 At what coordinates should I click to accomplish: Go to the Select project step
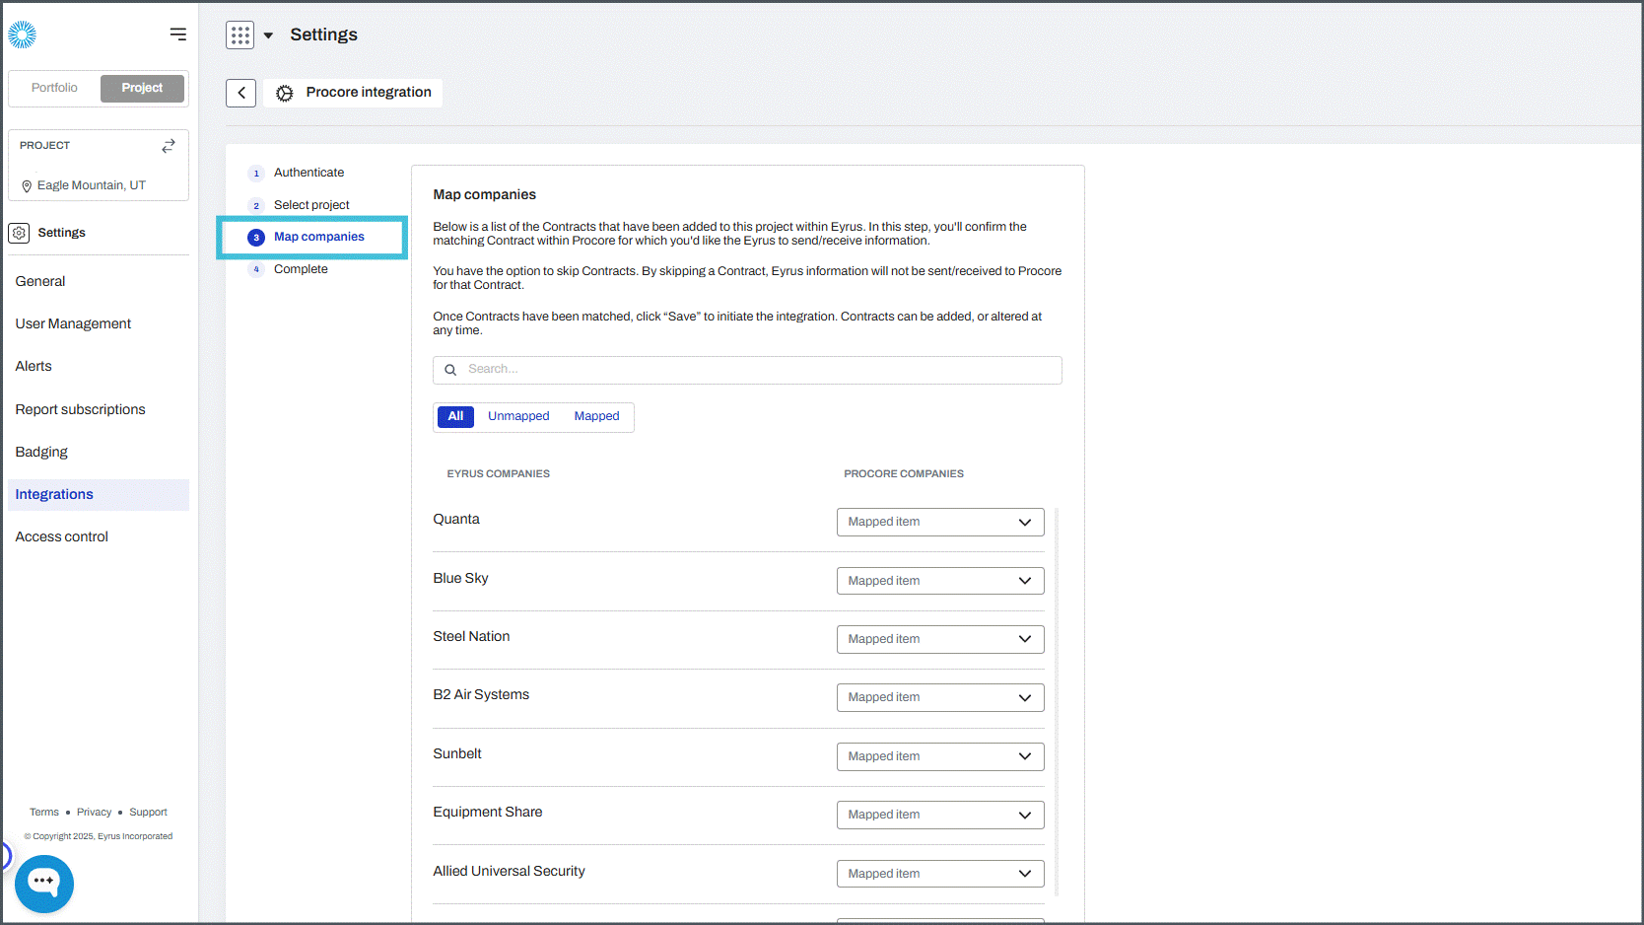311,205
